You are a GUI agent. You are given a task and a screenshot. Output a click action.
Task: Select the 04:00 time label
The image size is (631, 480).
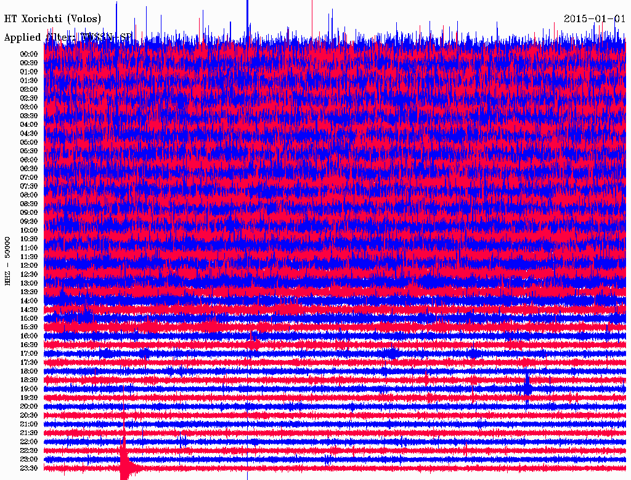click(29, 125)
